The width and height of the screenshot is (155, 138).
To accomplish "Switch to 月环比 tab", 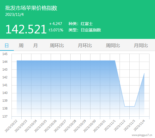I will (85, 46).
